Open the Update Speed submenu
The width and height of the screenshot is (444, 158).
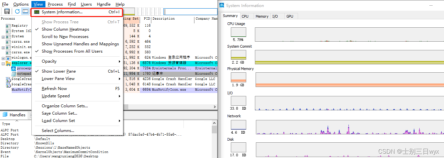coord(78,96)
